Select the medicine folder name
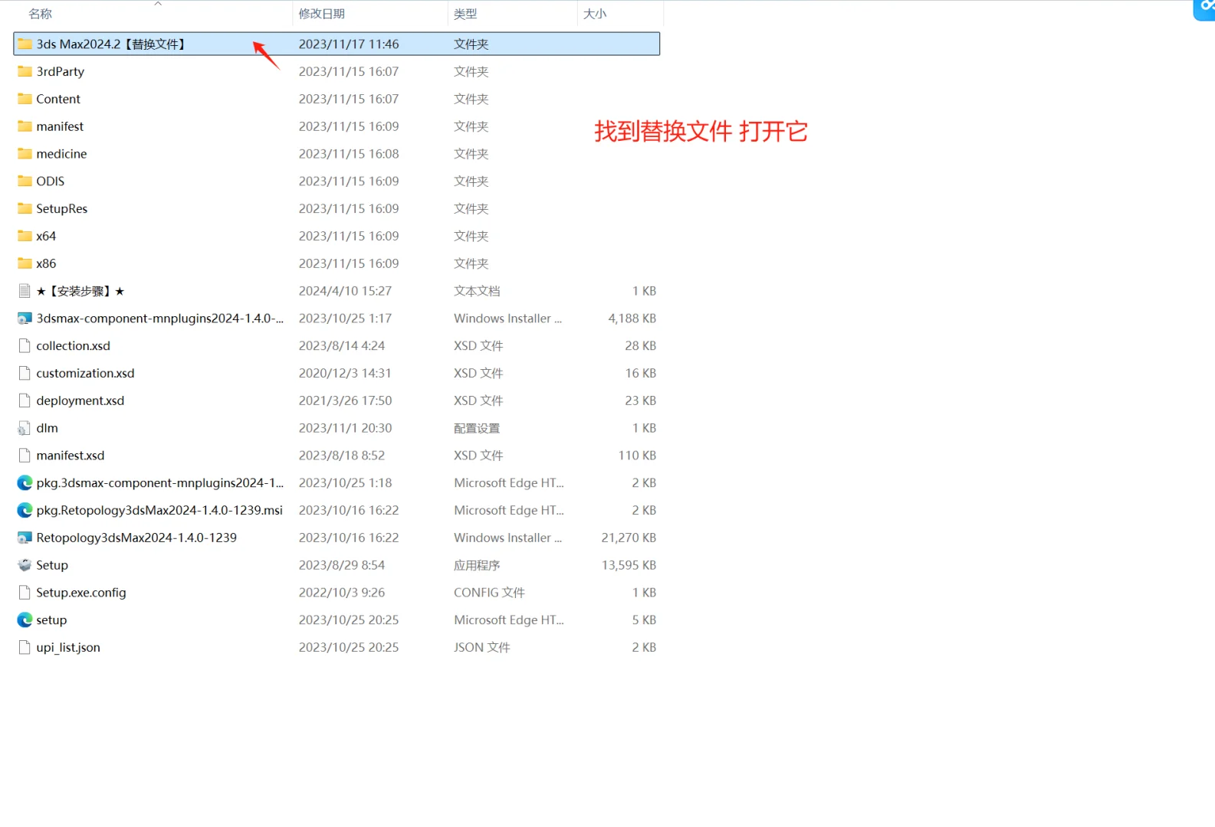Screen dimensions: 1215x827 [x=61, y=154]
